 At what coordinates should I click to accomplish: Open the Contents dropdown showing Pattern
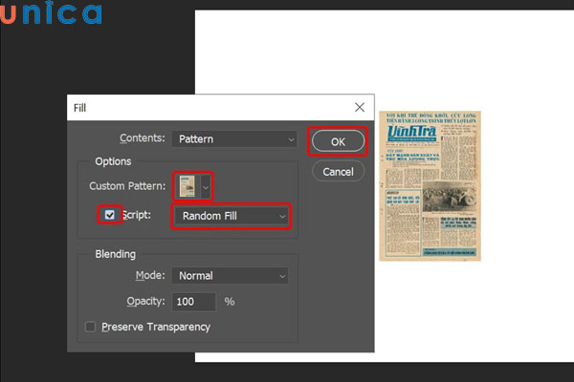[x=234, y=138]
